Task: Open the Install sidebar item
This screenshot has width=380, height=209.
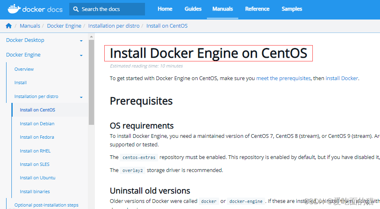Action: pyautogui.click(x=21, y=83)
